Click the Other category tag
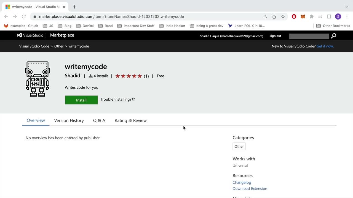Viewport: 353px width, 198px height. [239, 147]
